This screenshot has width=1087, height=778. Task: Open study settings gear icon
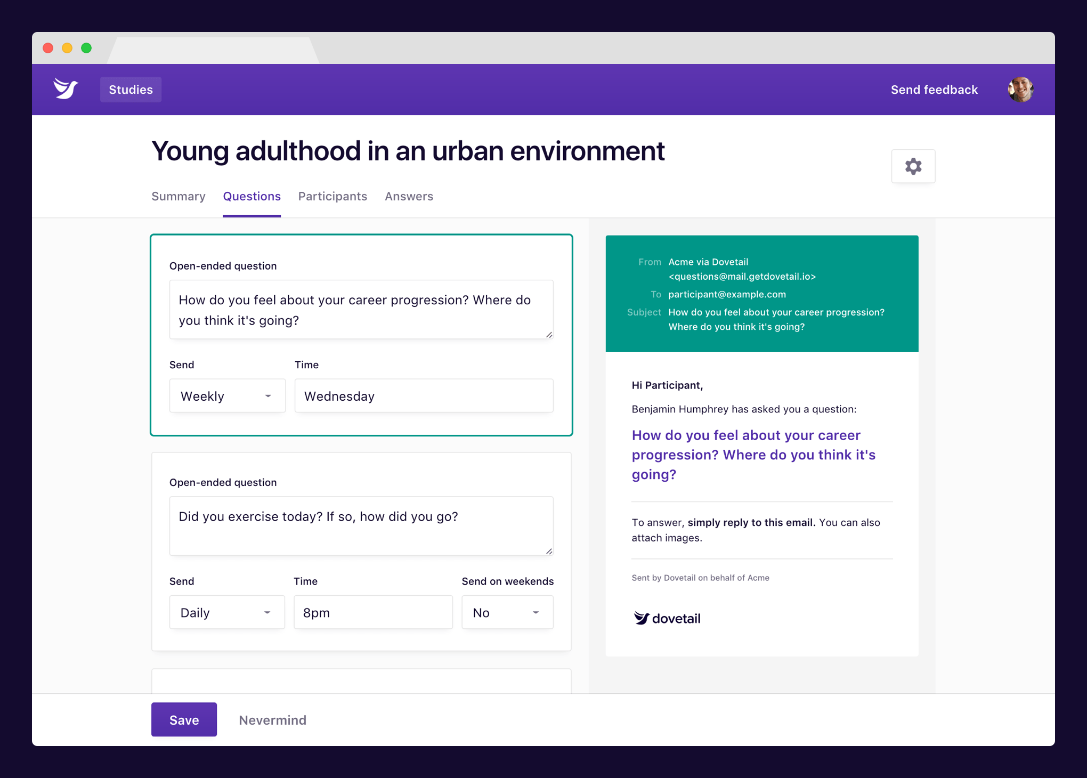pyautogui.click(x=913, y=166)
